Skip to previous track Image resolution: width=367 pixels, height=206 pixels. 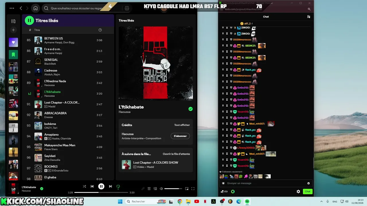pos(92,186)
